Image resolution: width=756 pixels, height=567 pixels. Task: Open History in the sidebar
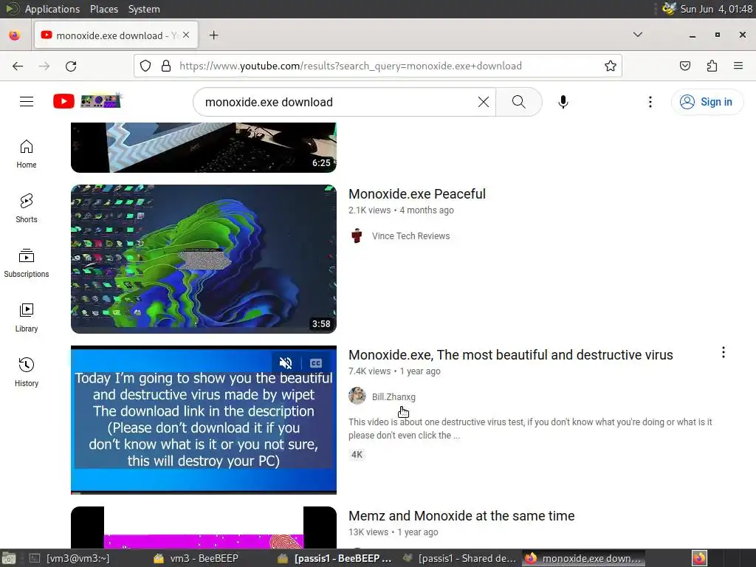pos(27,372)
